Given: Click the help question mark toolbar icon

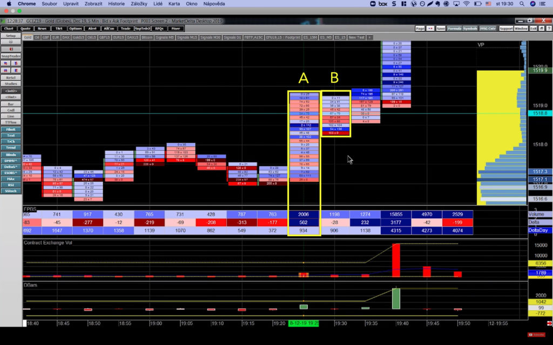Looking at the screenshot, I should (548, 28).
